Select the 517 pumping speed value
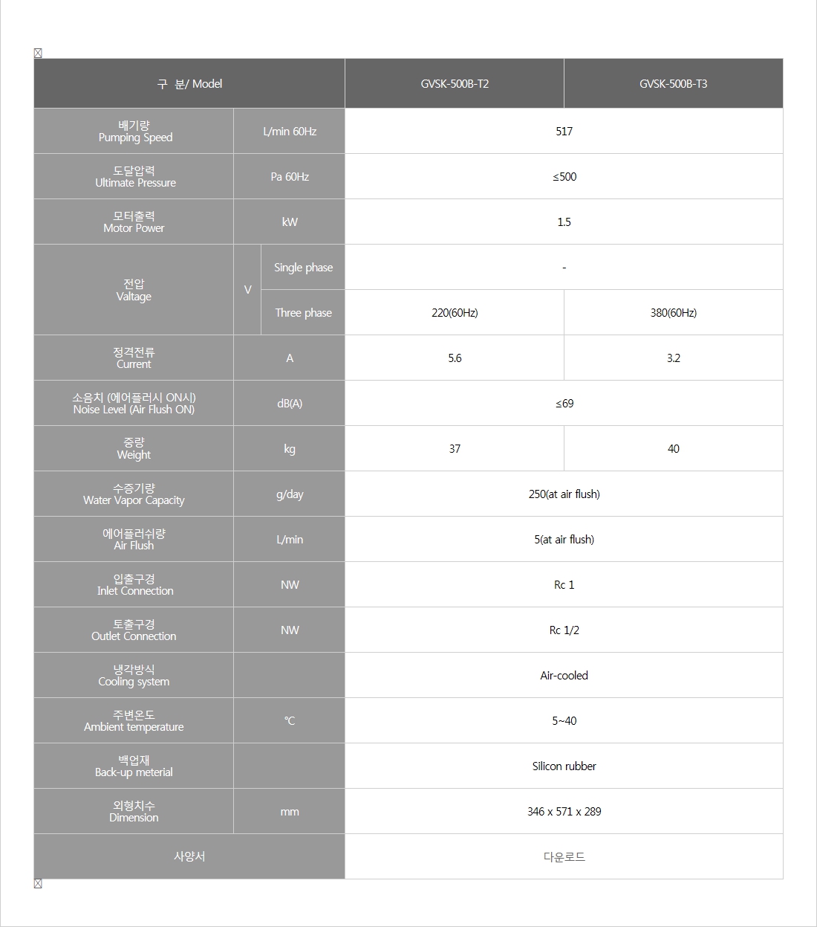This screenshot has height=927, width=817. pyautogui.click(x=564, y=132)
